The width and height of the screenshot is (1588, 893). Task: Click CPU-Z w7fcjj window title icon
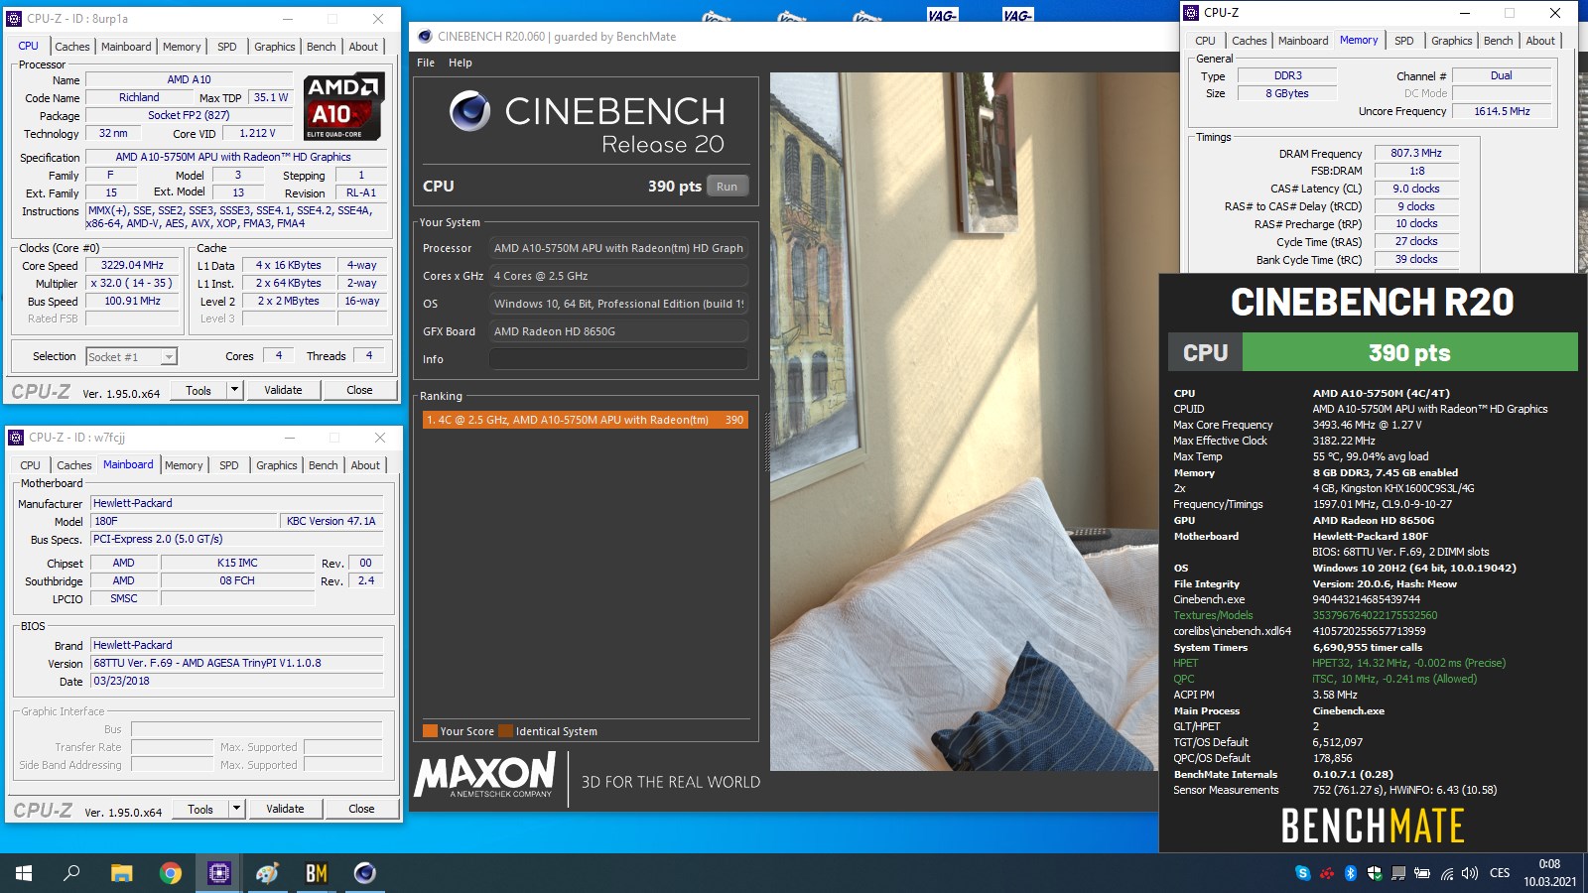17,438
